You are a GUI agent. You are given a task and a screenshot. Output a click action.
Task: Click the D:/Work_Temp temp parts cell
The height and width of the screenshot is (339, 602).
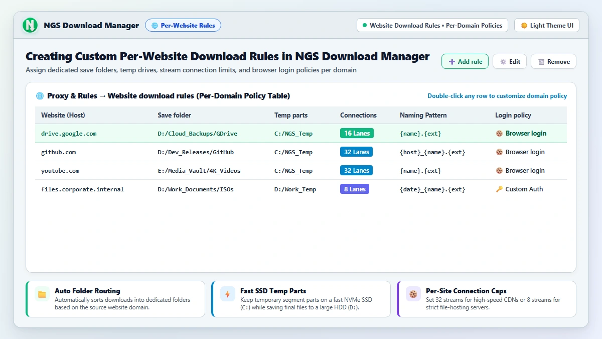295,189
